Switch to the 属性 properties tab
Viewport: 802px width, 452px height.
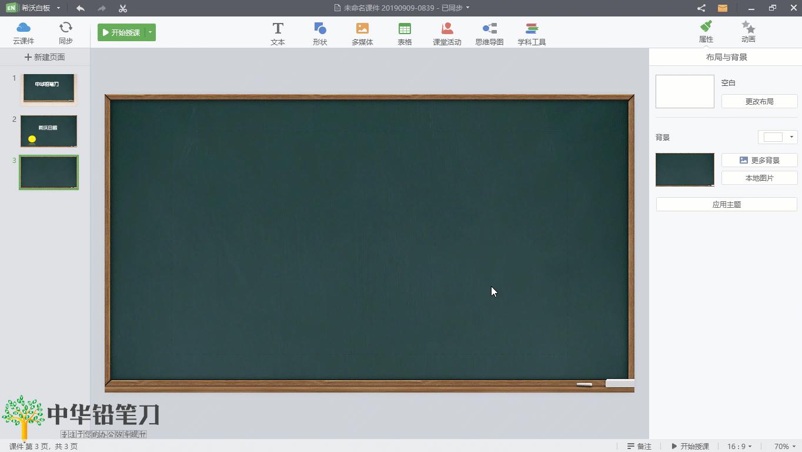tap(706, 32)
